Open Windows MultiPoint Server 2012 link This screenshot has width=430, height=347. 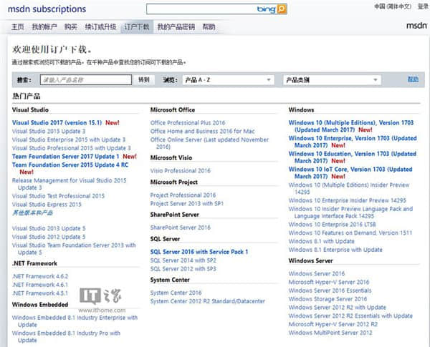pyautogui.click(x=330, y=333)
